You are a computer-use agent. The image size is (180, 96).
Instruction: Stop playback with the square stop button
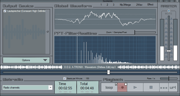(151, 88)
